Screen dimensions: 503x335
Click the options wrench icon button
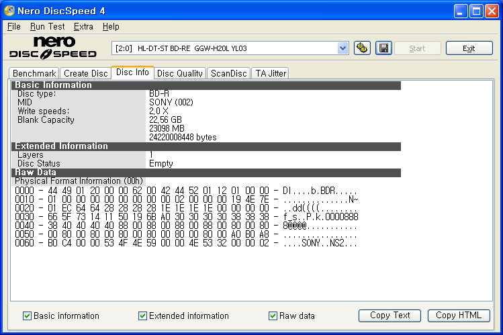click(x=362, y=48)
